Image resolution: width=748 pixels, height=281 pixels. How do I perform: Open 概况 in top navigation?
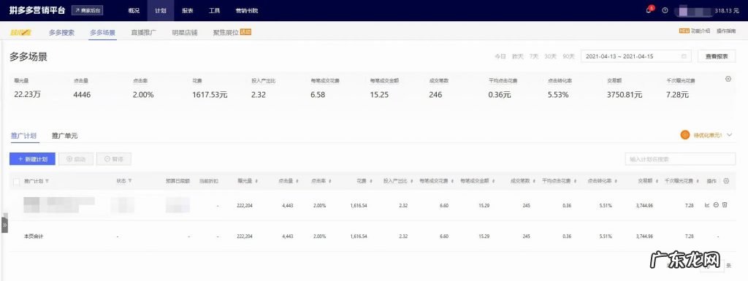coord(134,10)
